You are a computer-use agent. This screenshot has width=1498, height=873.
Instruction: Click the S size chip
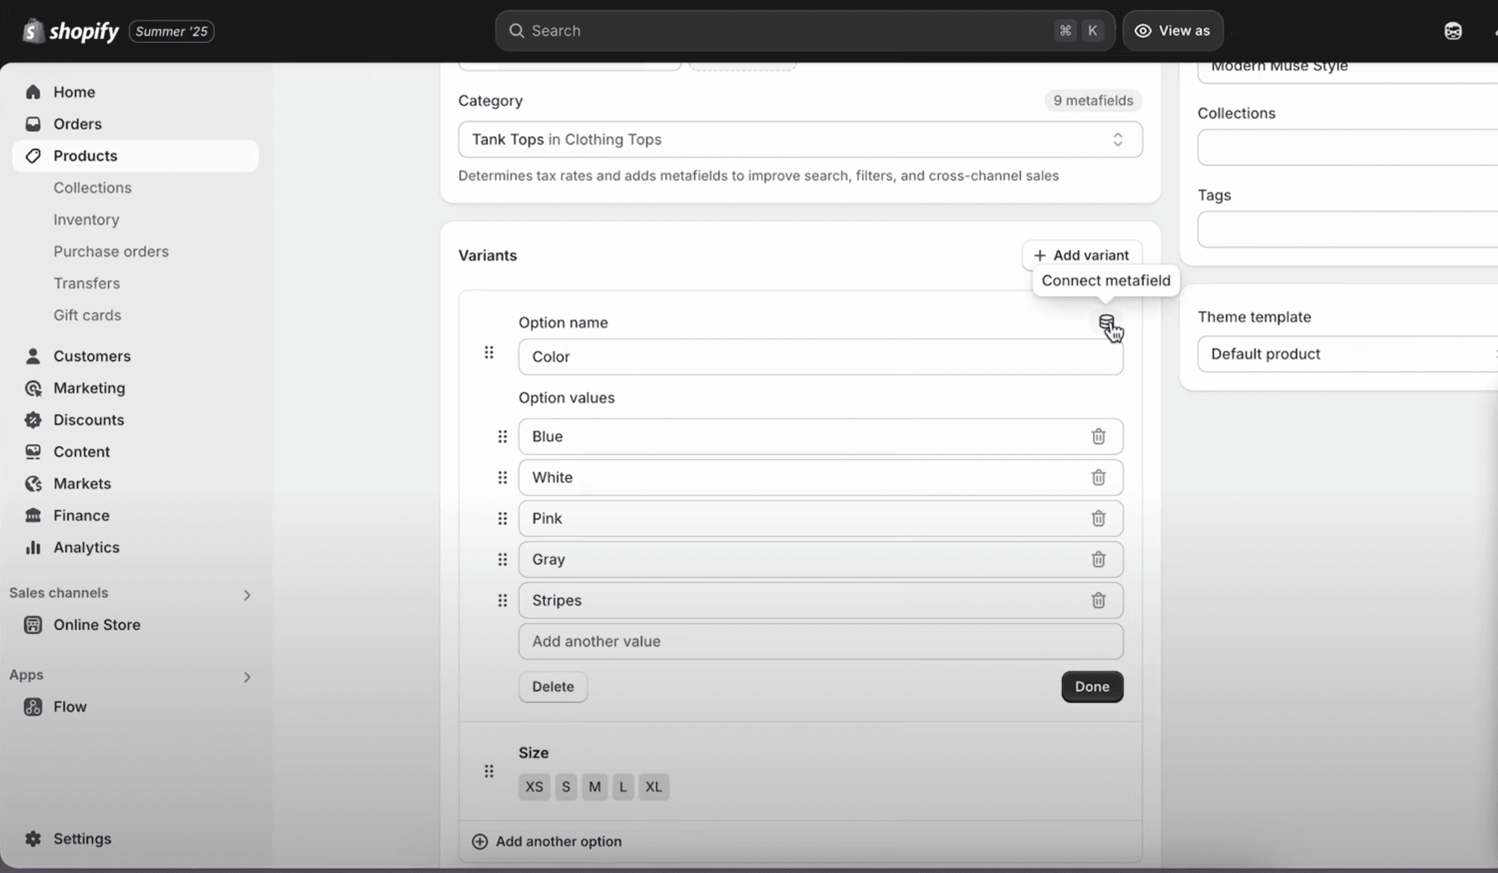pyautogui.click(x=566, y=787)
